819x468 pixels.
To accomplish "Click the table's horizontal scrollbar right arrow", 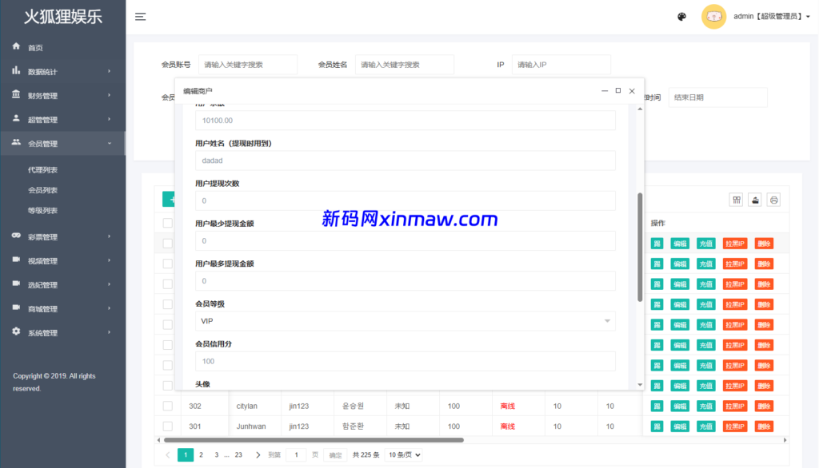I will (x=785, y=440).
